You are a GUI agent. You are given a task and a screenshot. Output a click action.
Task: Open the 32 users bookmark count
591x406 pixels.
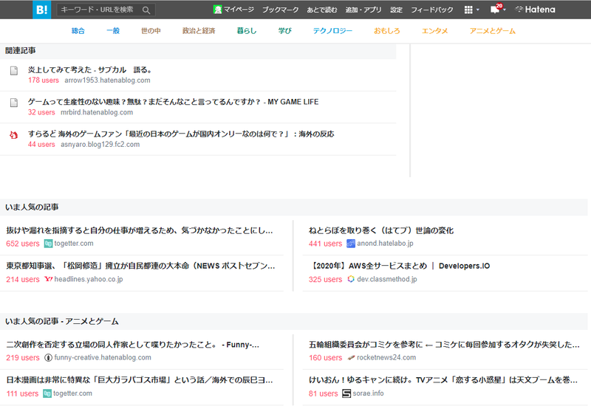coord(41,112)
